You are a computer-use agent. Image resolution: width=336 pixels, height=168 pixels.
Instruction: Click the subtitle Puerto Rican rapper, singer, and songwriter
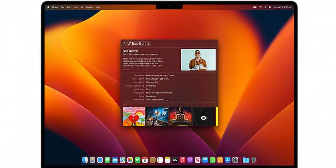pos(141,54)
